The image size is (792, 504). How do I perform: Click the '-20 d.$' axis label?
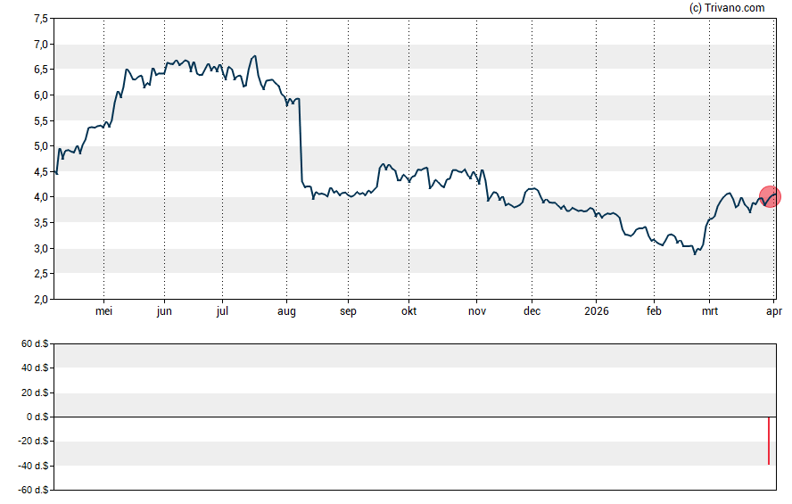[33, 441]
